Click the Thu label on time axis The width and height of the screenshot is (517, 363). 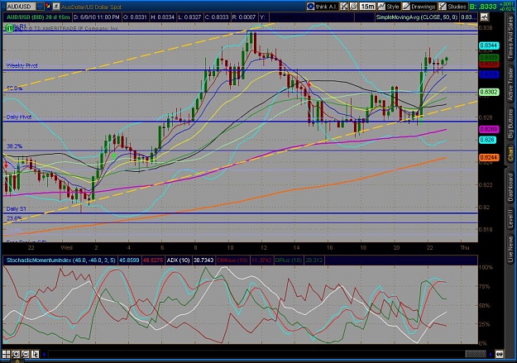pyautogui.click(x=464, y=247)
